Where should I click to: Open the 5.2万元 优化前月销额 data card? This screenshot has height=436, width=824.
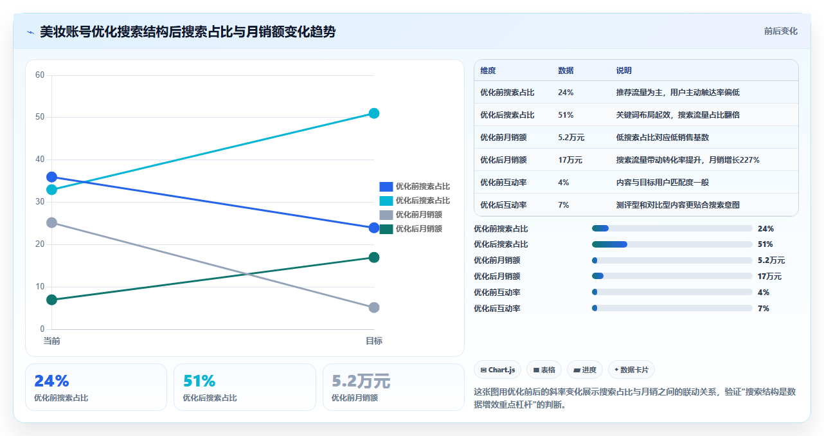tap(393, 387)
